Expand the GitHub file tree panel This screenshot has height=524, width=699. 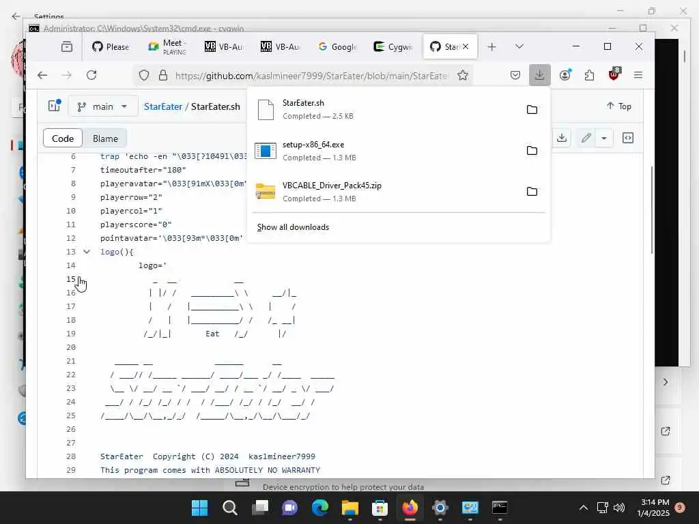coord(55,106)
